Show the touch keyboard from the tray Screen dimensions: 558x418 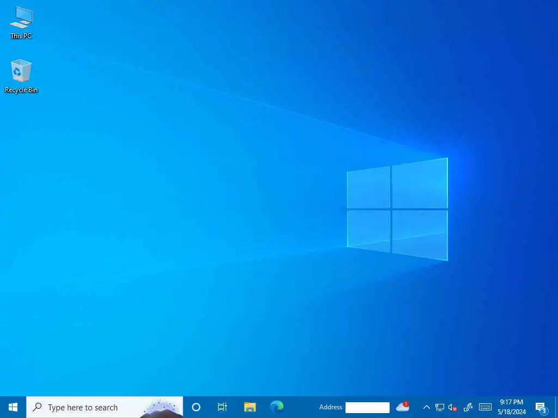coord(485,407)
